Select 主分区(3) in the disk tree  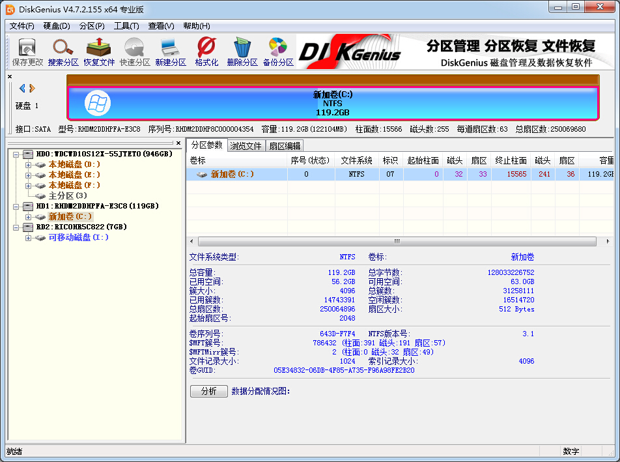(68, 195)
